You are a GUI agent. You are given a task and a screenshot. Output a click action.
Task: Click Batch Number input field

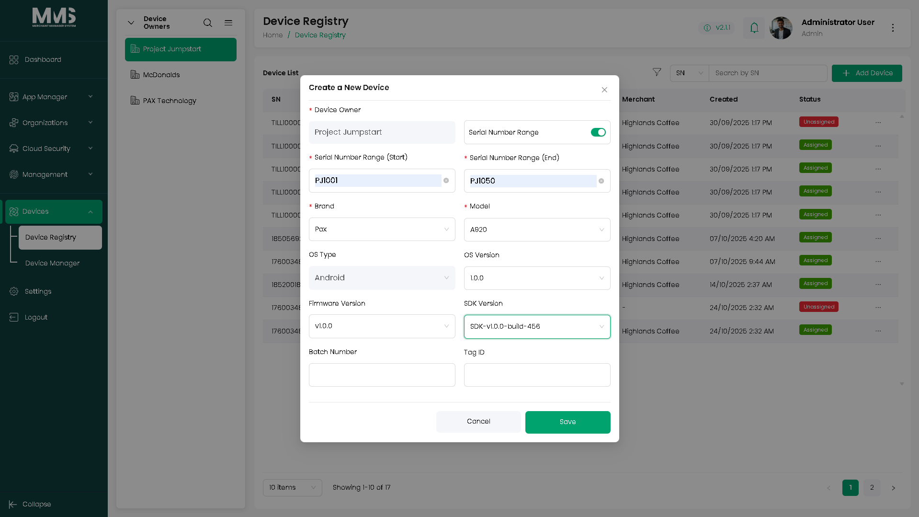pyautogui.click(x=382, y=375)
